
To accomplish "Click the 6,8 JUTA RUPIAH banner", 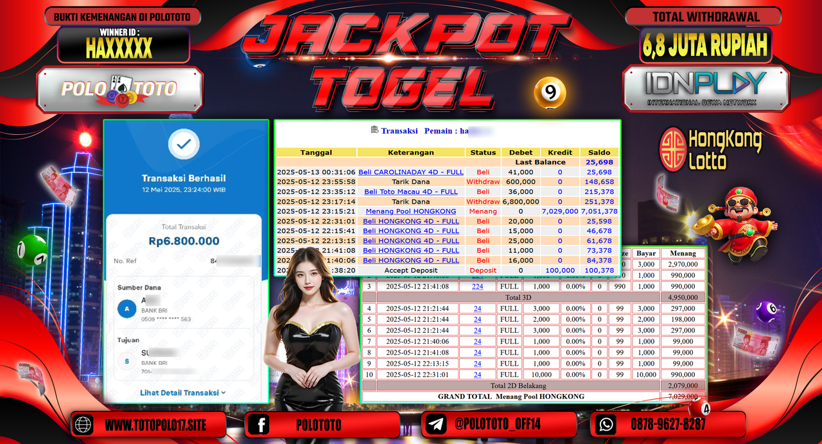I will pos(705,44).
